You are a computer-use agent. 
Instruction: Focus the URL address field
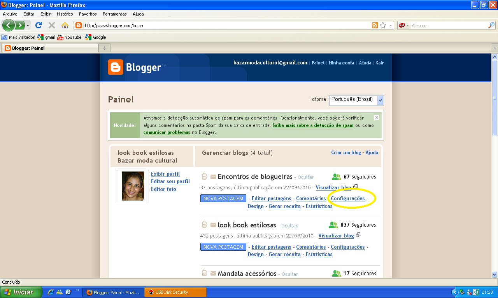(227, 26)
